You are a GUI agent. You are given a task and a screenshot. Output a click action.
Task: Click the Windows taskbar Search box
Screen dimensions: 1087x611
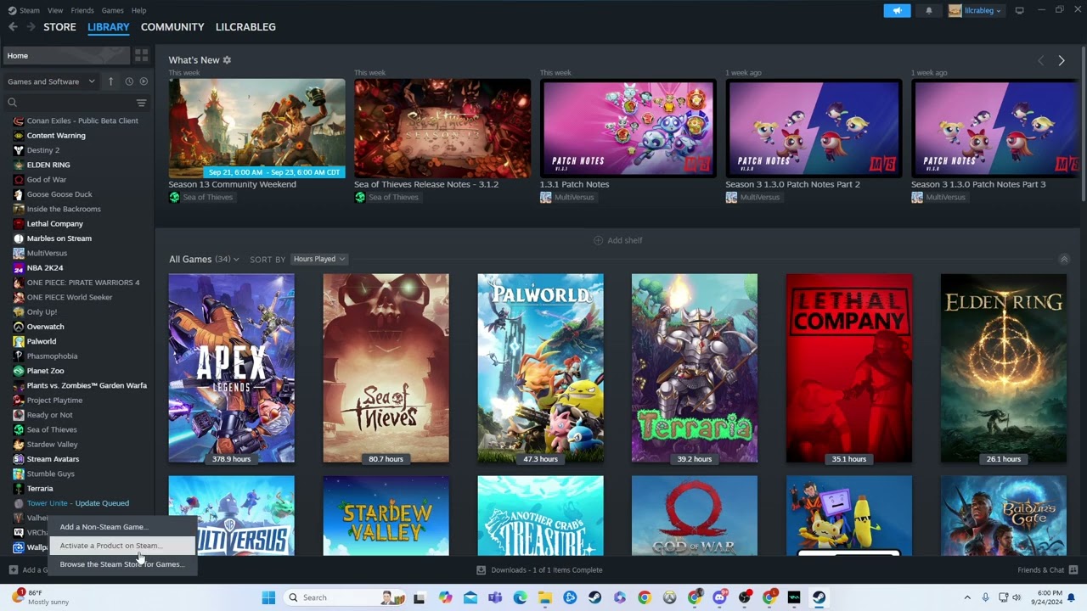click(344, 597)
